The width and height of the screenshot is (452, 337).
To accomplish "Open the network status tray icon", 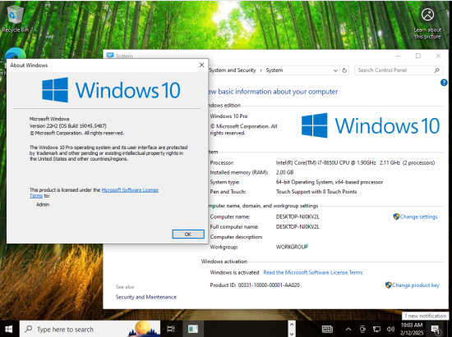I will [376, 330].
